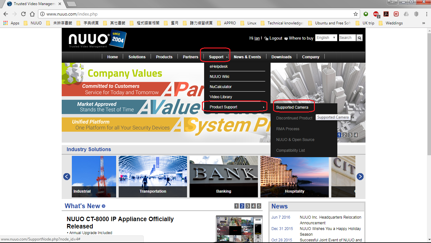
Task: Bookmark this page with the star icon
Action: coord(356,14)
